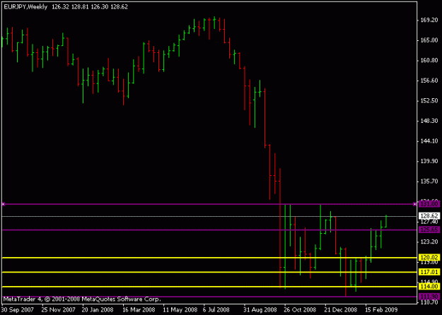Click the 165.00 price scale label

click(429, 40)
